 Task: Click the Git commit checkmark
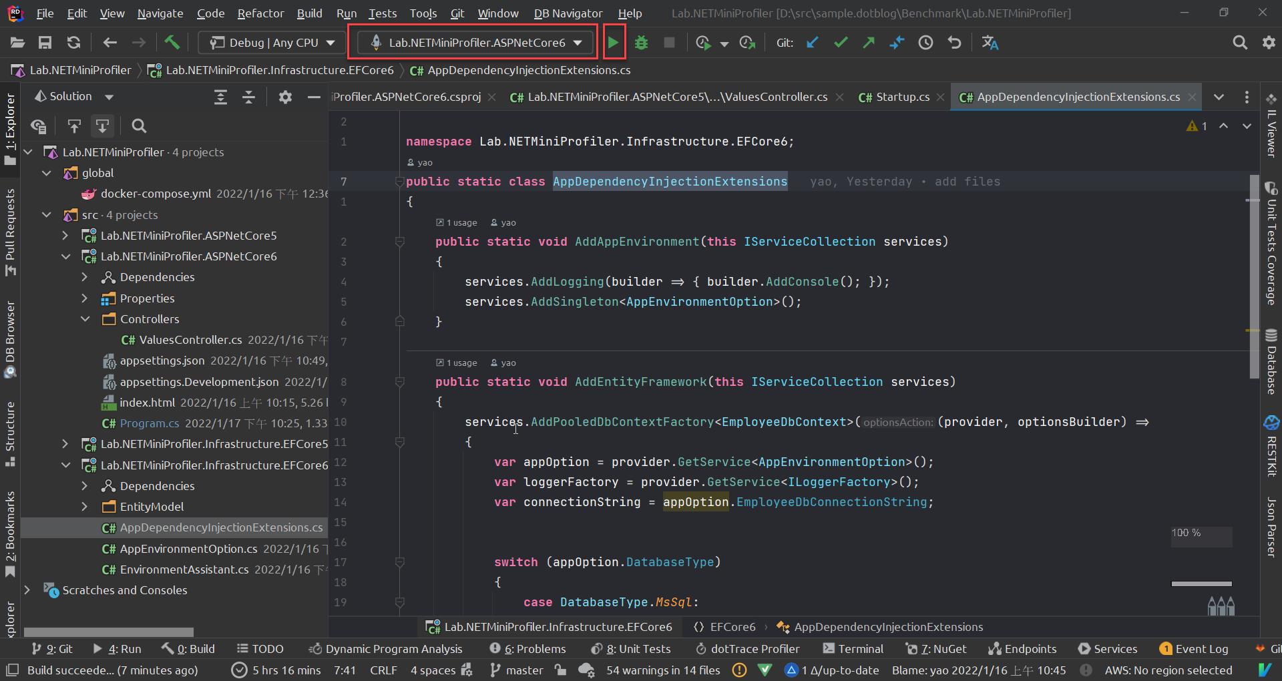(841, 43)
